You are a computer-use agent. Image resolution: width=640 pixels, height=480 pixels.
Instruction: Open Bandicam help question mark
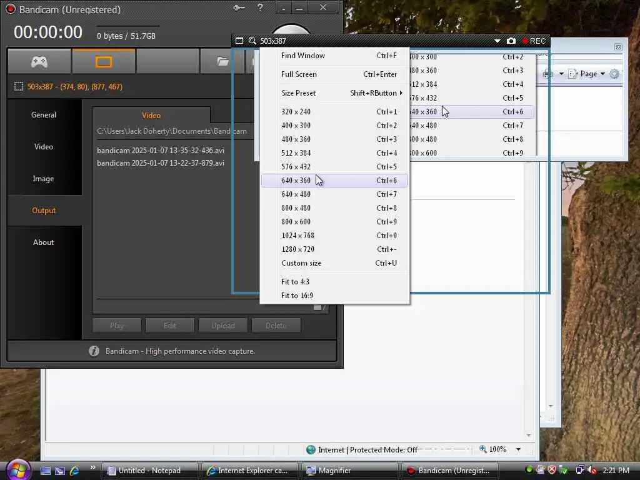coord(260,7)
